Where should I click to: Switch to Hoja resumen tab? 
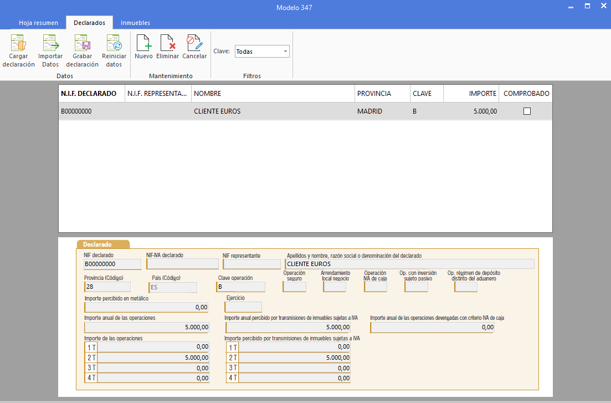coord(39,23)
